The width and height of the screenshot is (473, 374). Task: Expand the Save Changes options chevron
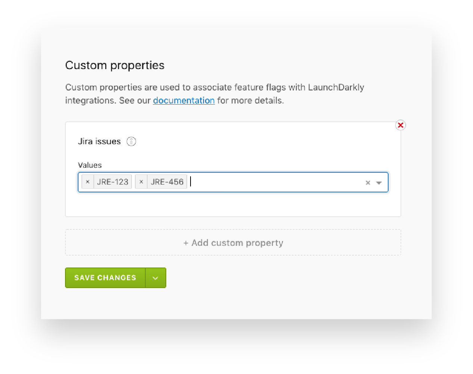(156, 278)
